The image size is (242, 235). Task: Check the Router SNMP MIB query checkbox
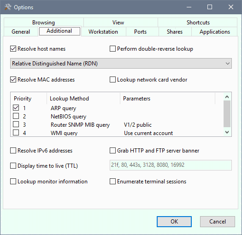[16, 124]
